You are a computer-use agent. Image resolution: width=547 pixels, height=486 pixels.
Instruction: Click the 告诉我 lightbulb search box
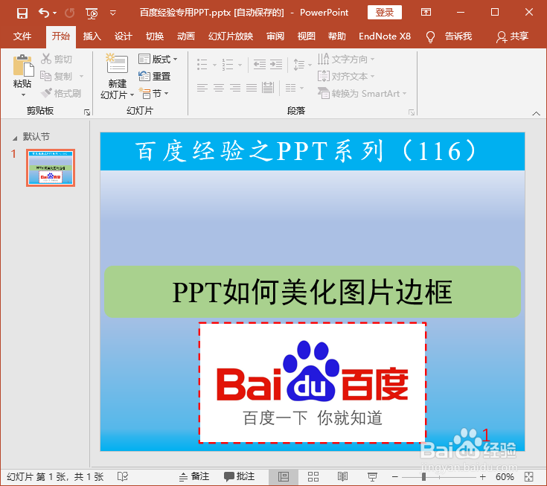pyautogui.click(x=449, y=36)
